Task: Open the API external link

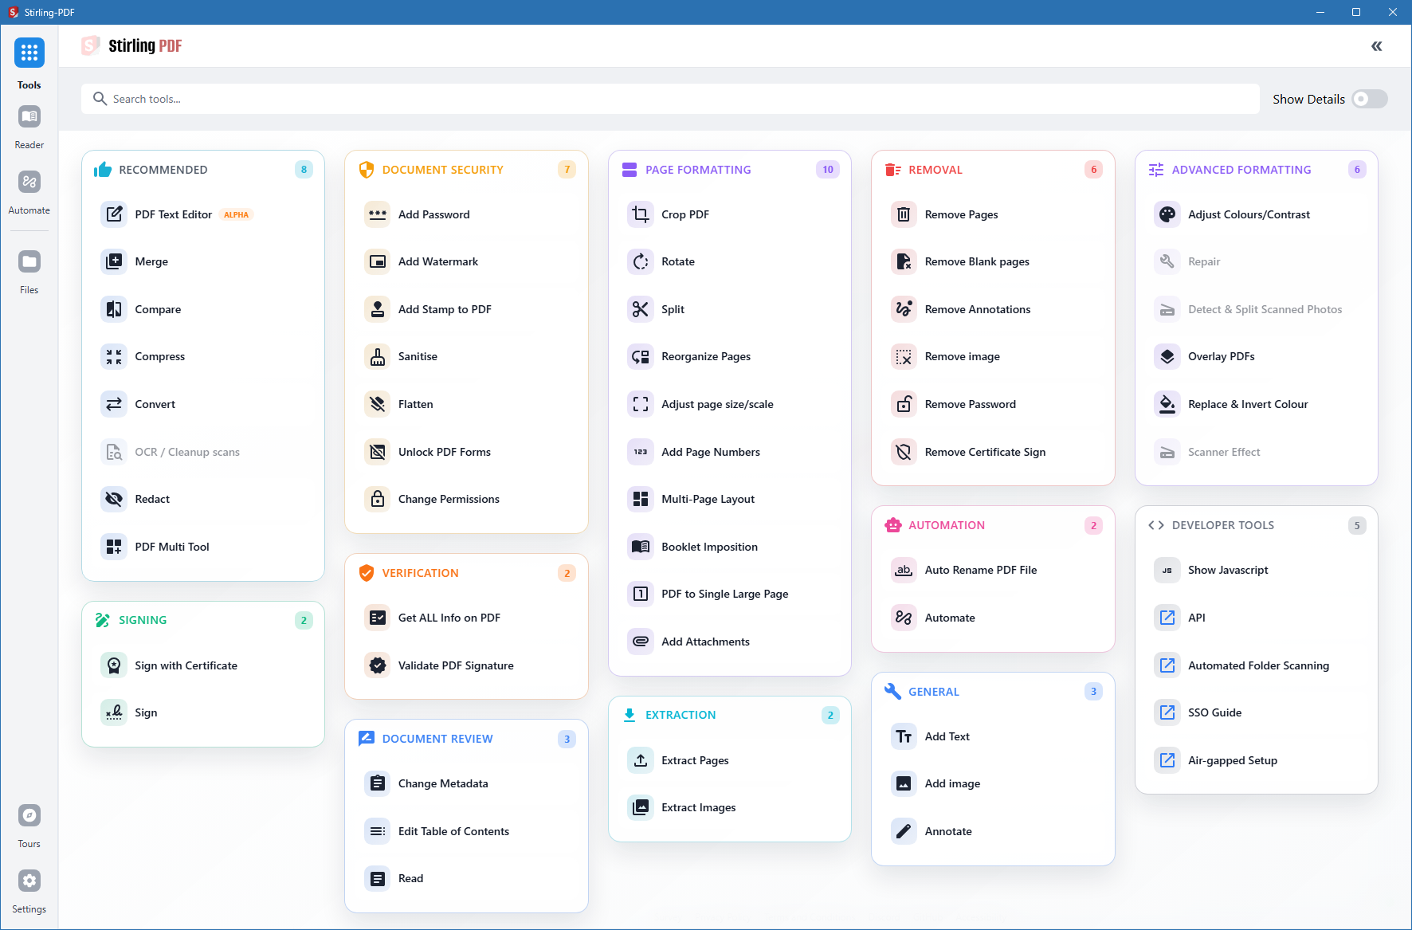Action: 1196,618
